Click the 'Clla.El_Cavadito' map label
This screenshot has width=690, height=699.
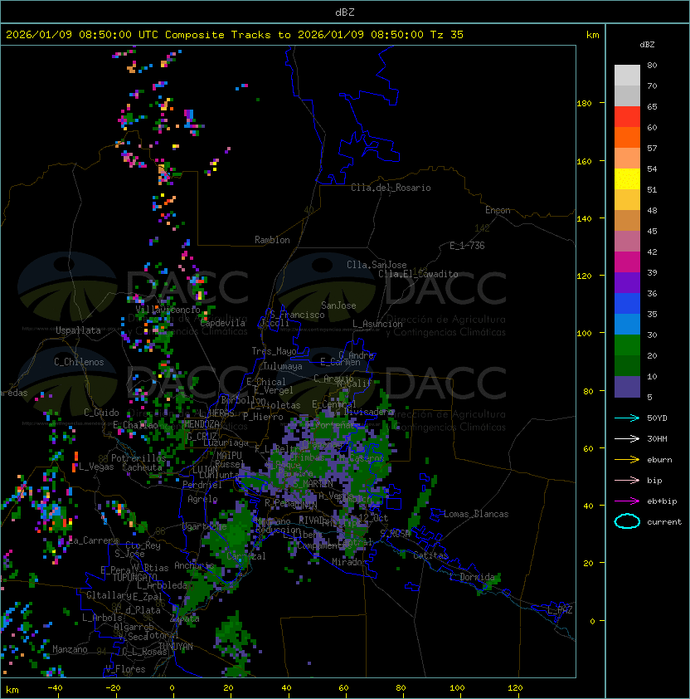click(418, 274)
